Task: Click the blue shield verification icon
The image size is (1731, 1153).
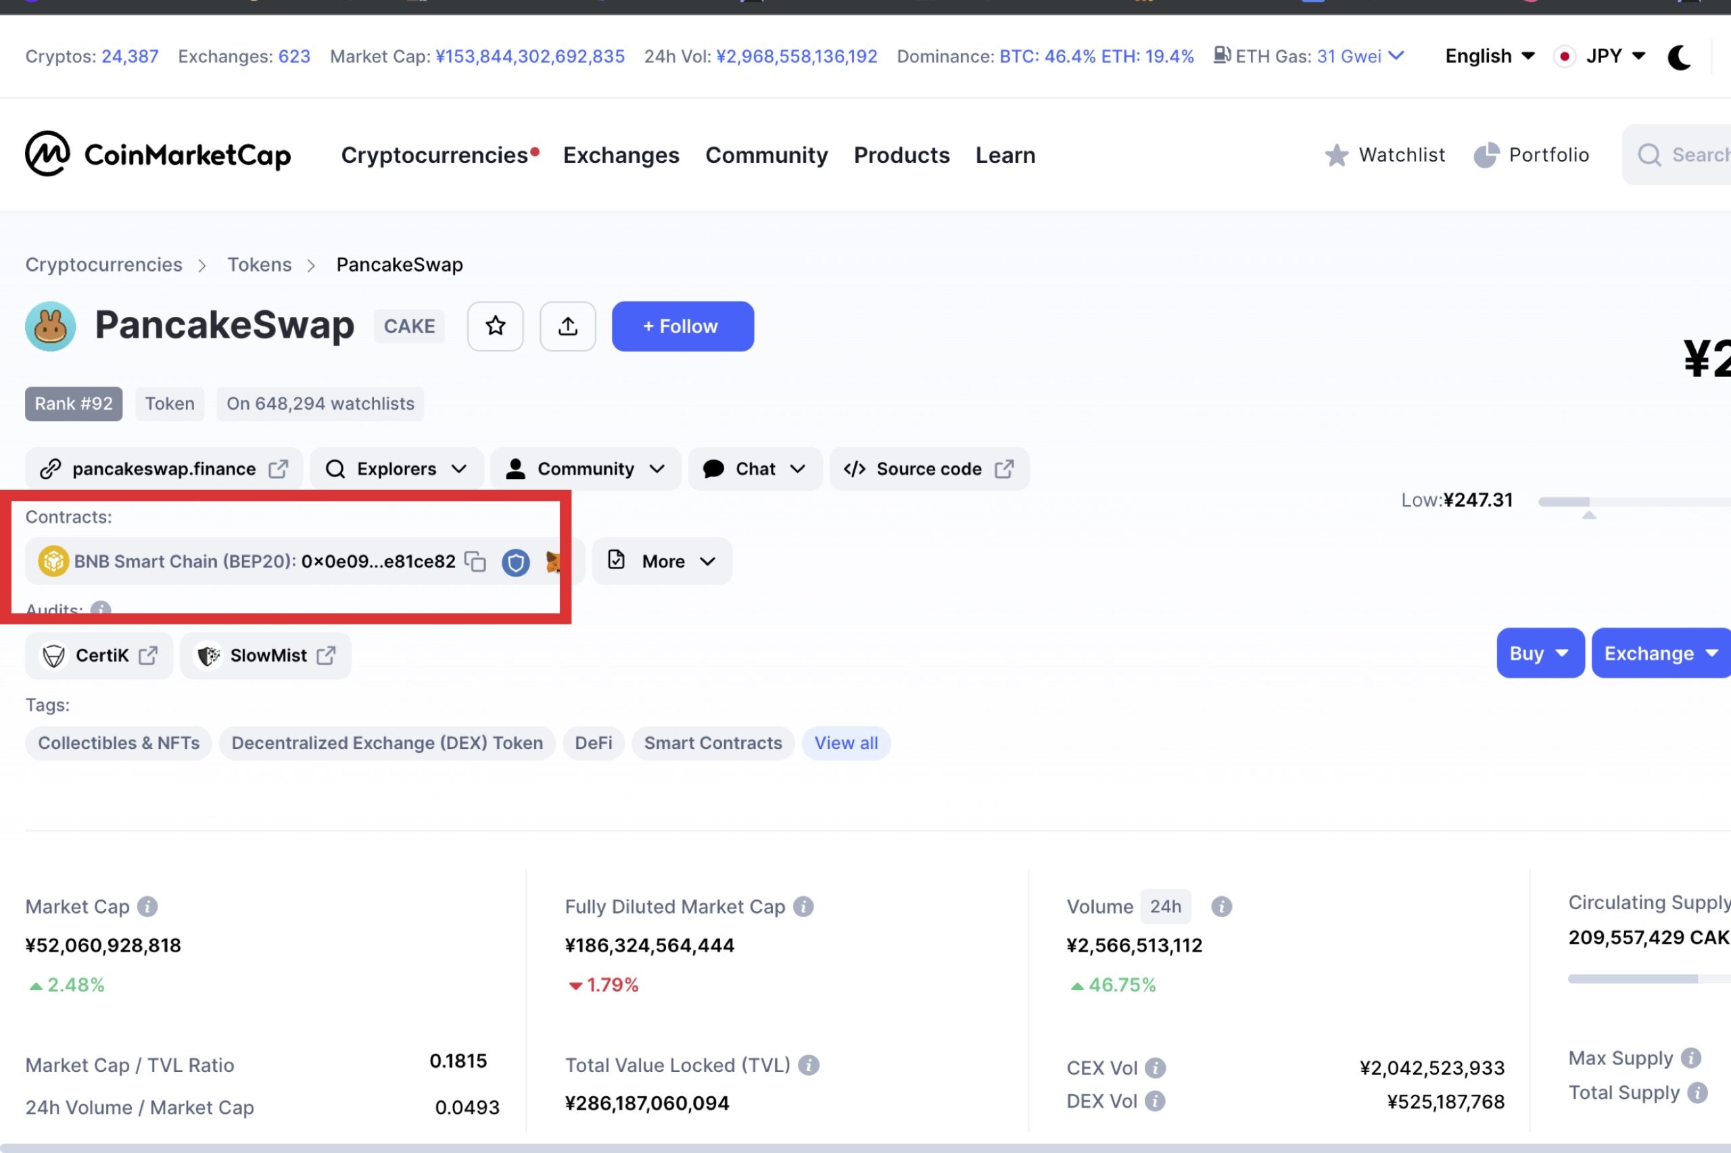Action: tap(516, 562)
